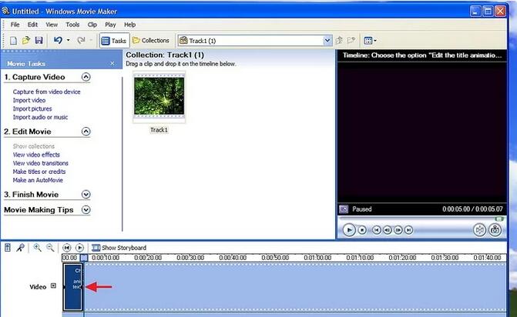
Task: Zoom in on the timeline
Action: click(x=37, y=248)
